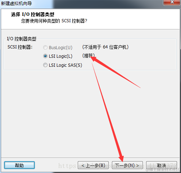Cancel the wizard with 取消 button
The height and width of the screenshot is (173, 181).
pos(162,165)
